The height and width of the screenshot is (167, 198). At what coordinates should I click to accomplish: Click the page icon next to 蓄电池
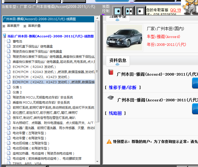click(9, 41)
